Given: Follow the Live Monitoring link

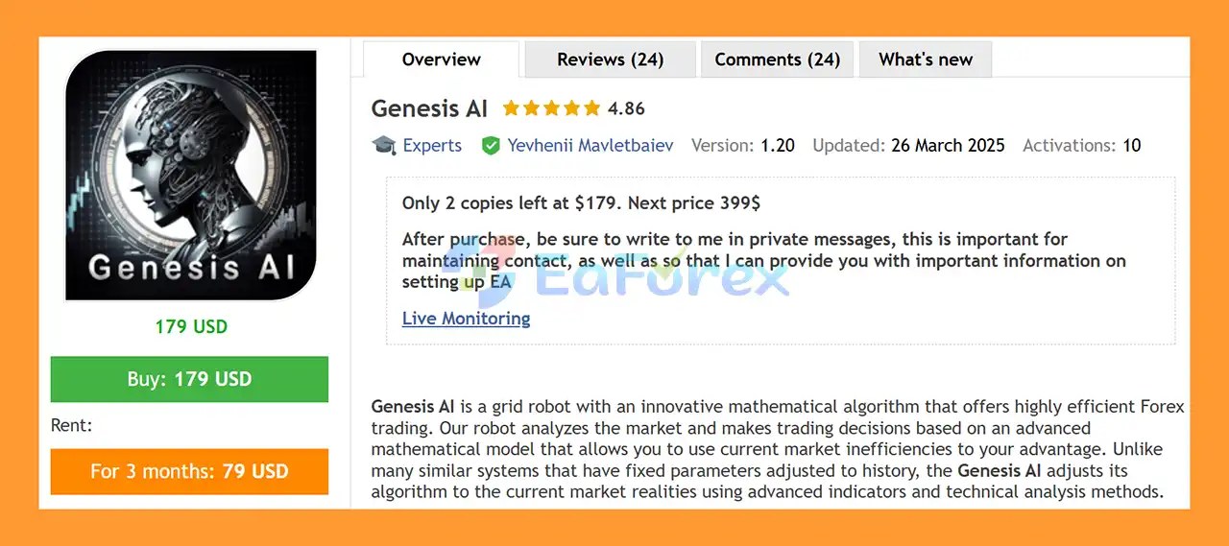Looking at the screenshot, I should pos(466,319).
